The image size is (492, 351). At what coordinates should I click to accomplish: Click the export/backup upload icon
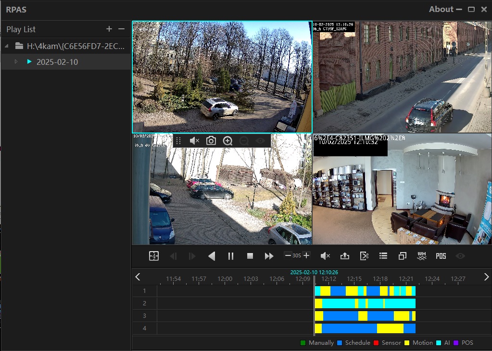(x=344, y=256)
